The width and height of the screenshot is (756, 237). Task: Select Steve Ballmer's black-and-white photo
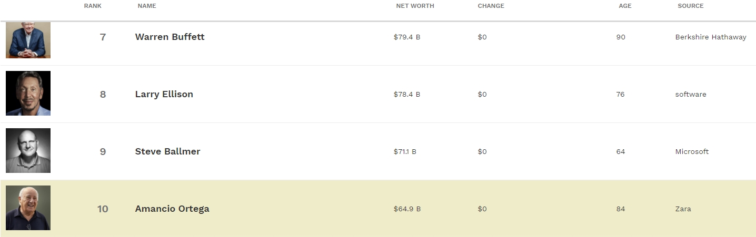28,151
